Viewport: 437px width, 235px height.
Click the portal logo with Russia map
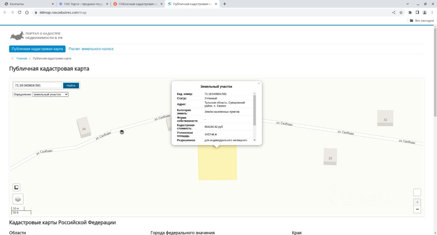[36, 36]
